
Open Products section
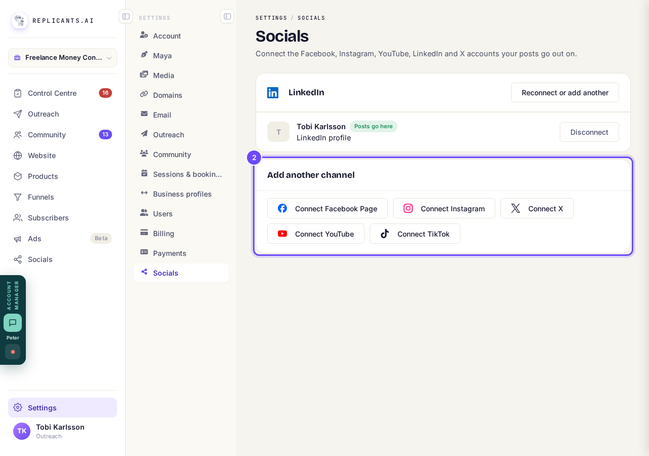[62, 176]
